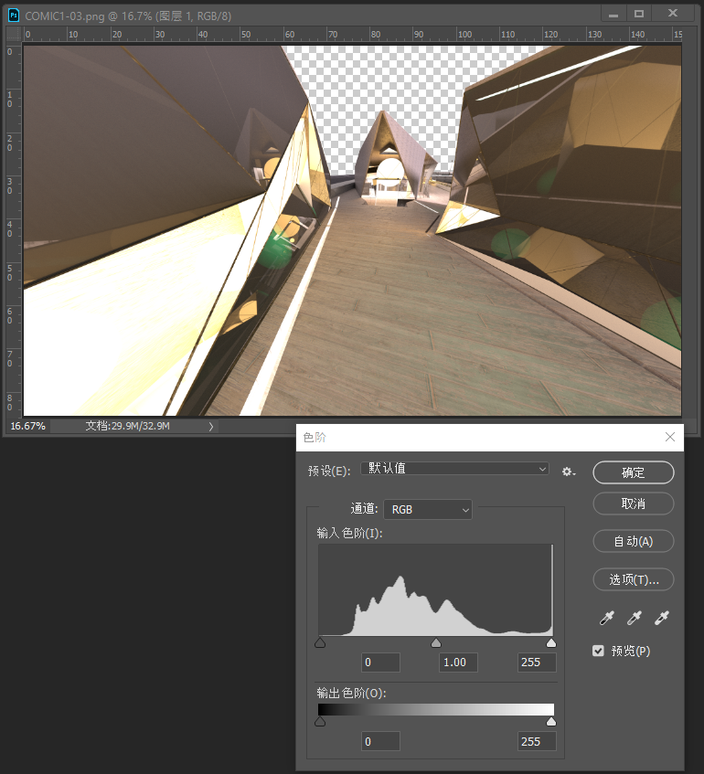Open the 预设 preset dropdown

tap(454, 469)
